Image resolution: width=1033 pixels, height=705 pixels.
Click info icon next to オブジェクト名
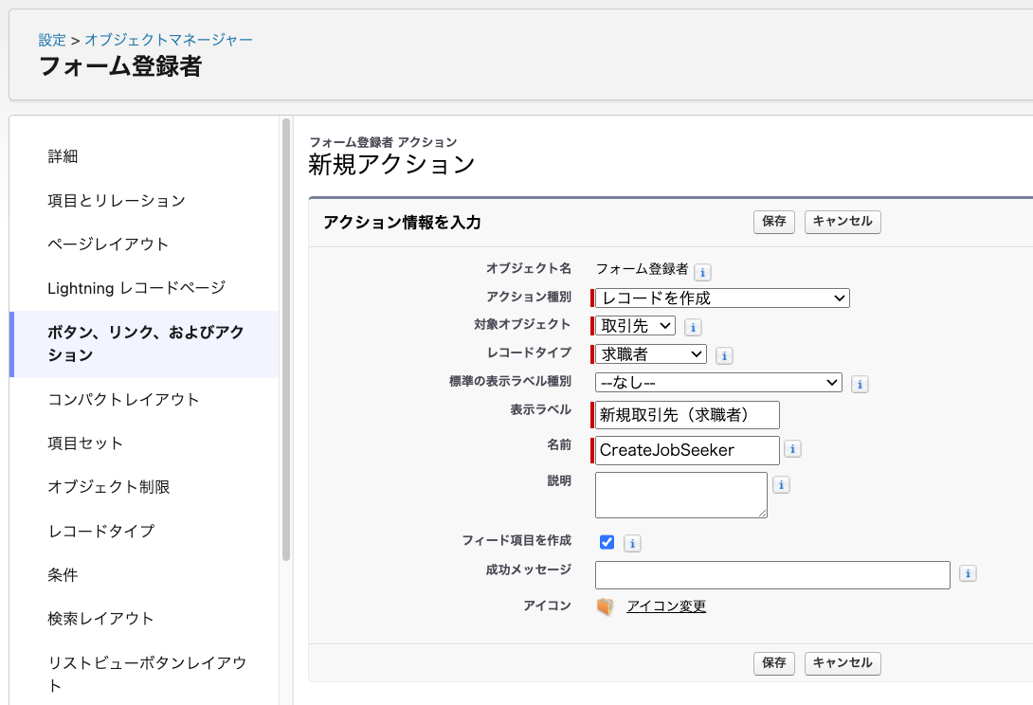pyautogui.click(x=701, y=272)
